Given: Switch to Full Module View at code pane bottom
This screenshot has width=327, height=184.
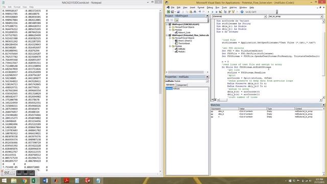Looking at the screenshot, I should click(215, 100).
